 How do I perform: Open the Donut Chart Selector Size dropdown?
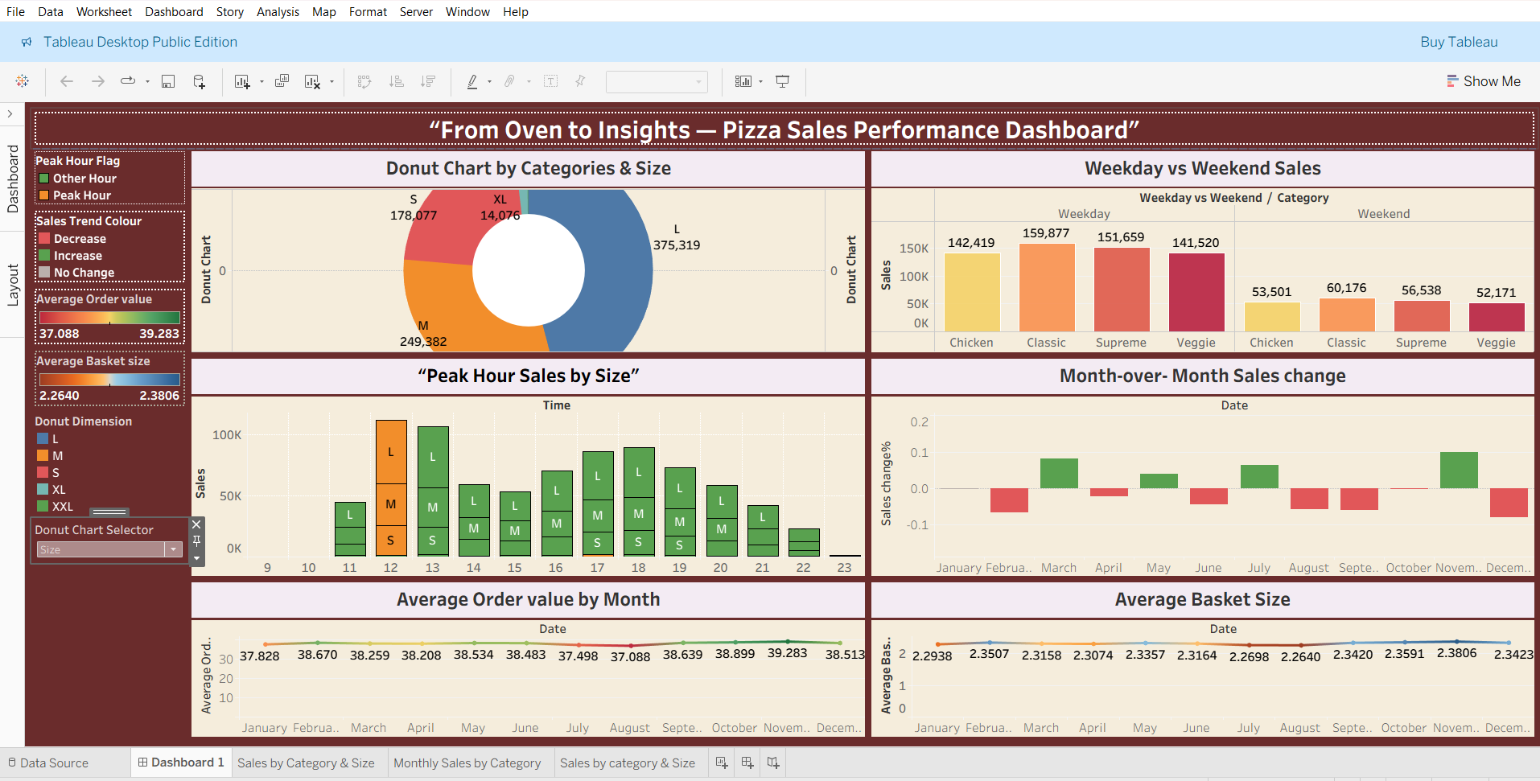pyautogui.click(x=173, y=549)
